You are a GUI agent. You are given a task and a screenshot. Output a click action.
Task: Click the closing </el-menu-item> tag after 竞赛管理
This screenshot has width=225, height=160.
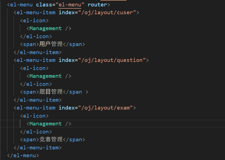click(x=37, y=147)
